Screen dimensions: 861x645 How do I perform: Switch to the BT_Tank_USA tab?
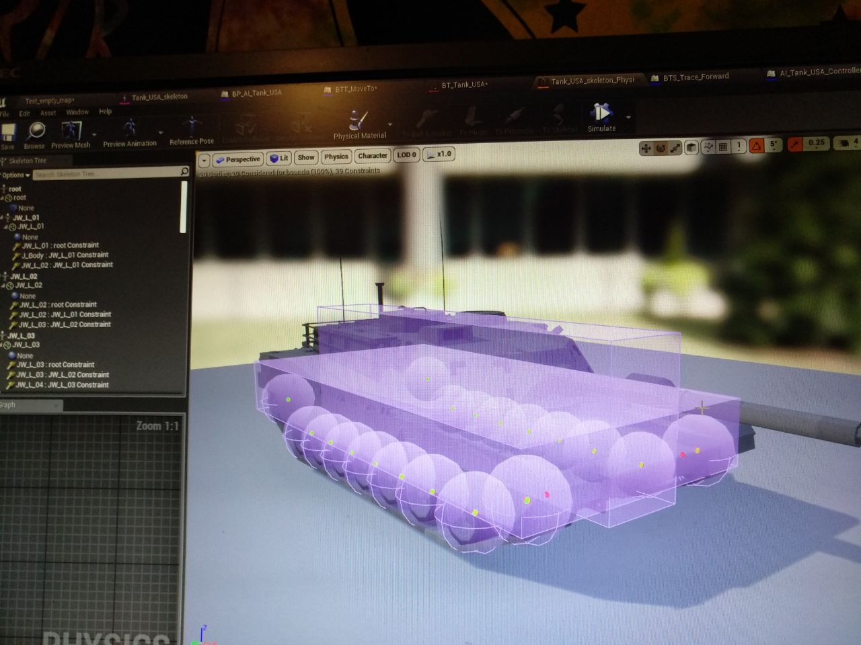tap(459, 85)
